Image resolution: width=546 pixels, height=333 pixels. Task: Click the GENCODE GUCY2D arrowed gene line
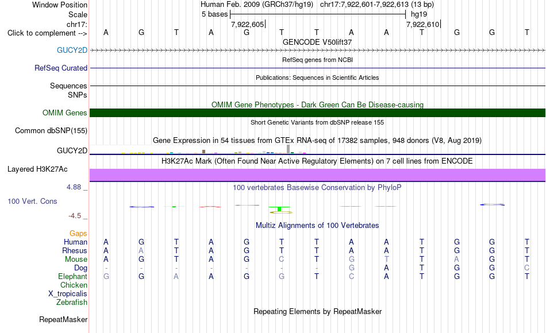tap(318, 50)
